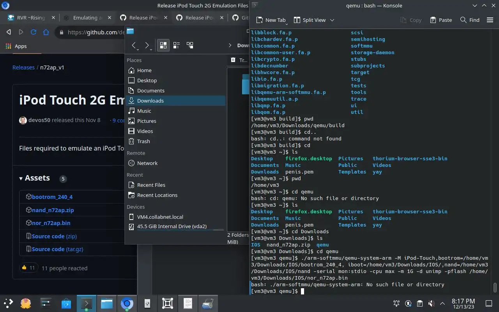Click the browser home icon

click(x=46, y=32)
